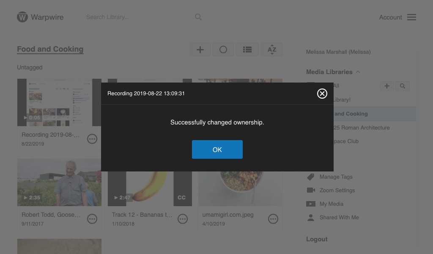Click the Untagged label
This screenshot has height=254, width=433.
(x=30, y=67)
